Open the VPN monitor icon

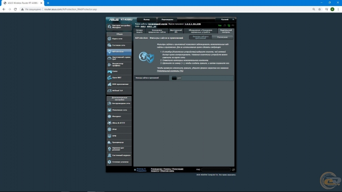point(109,136)
